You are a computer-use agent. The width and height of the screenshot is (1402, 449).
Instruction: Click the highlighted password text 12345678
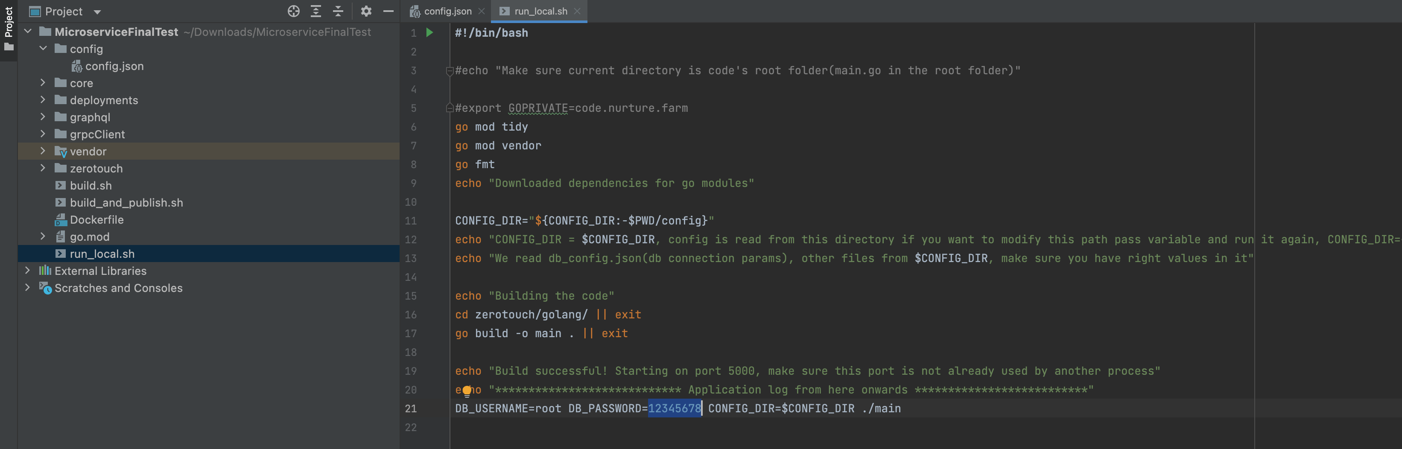click(x=674, y=408)
